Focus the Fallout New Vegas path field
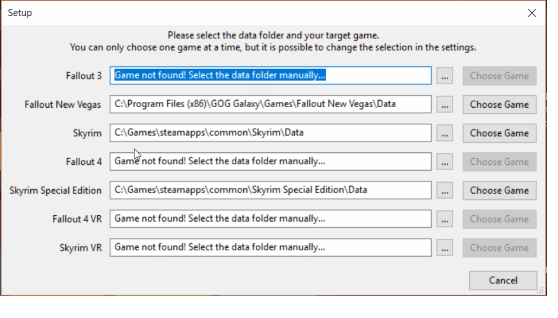This screenshot has height=318, width=558. (270, 104)
